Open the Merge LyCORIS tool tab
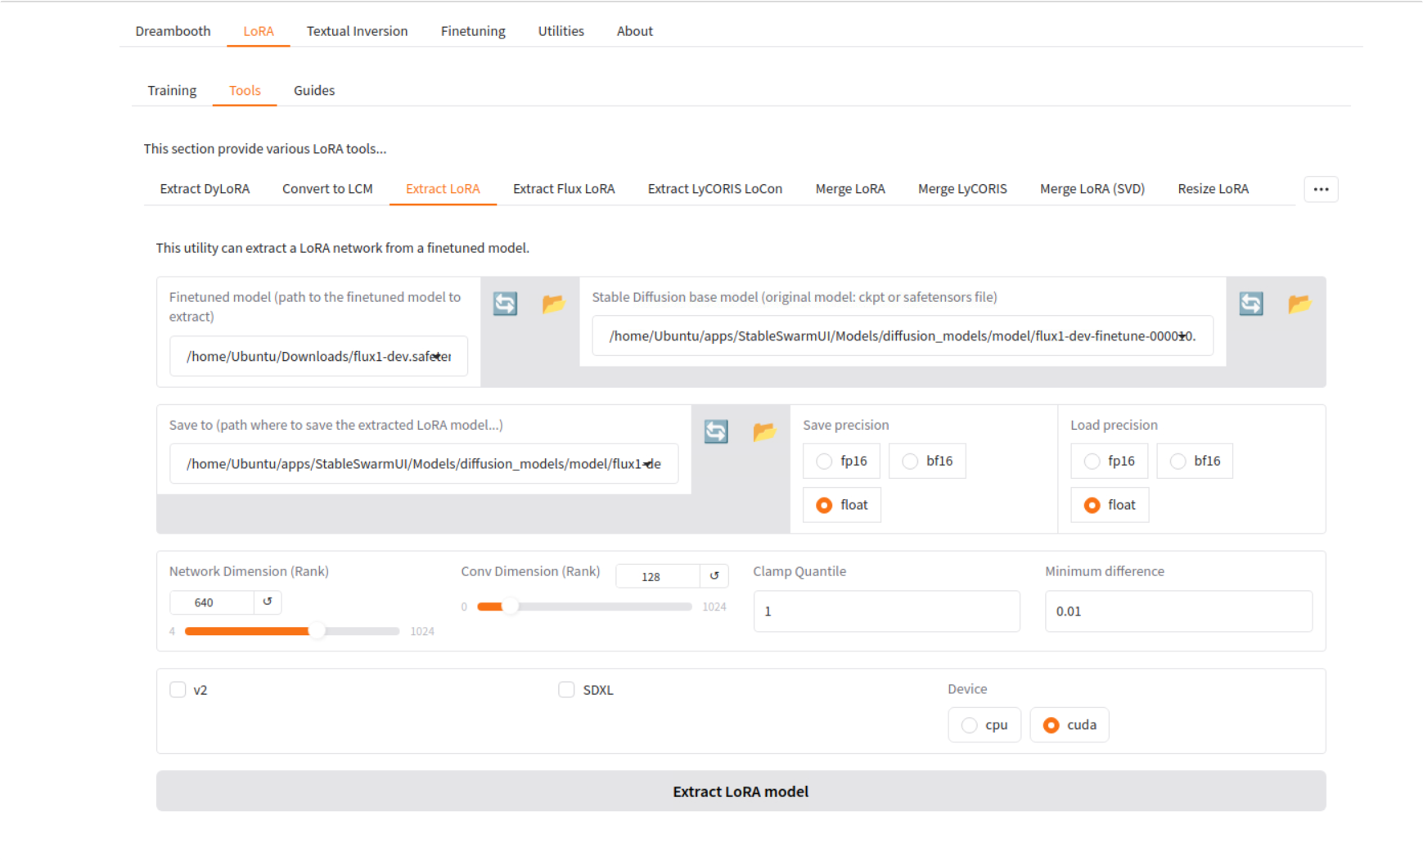The height and width of the screenshot is (861, 1423). (962, 189)
